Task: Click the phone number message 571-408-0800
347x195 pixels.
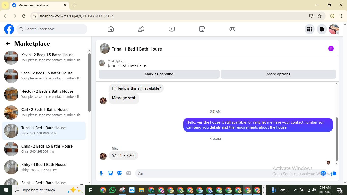Action: click(123, 156)
